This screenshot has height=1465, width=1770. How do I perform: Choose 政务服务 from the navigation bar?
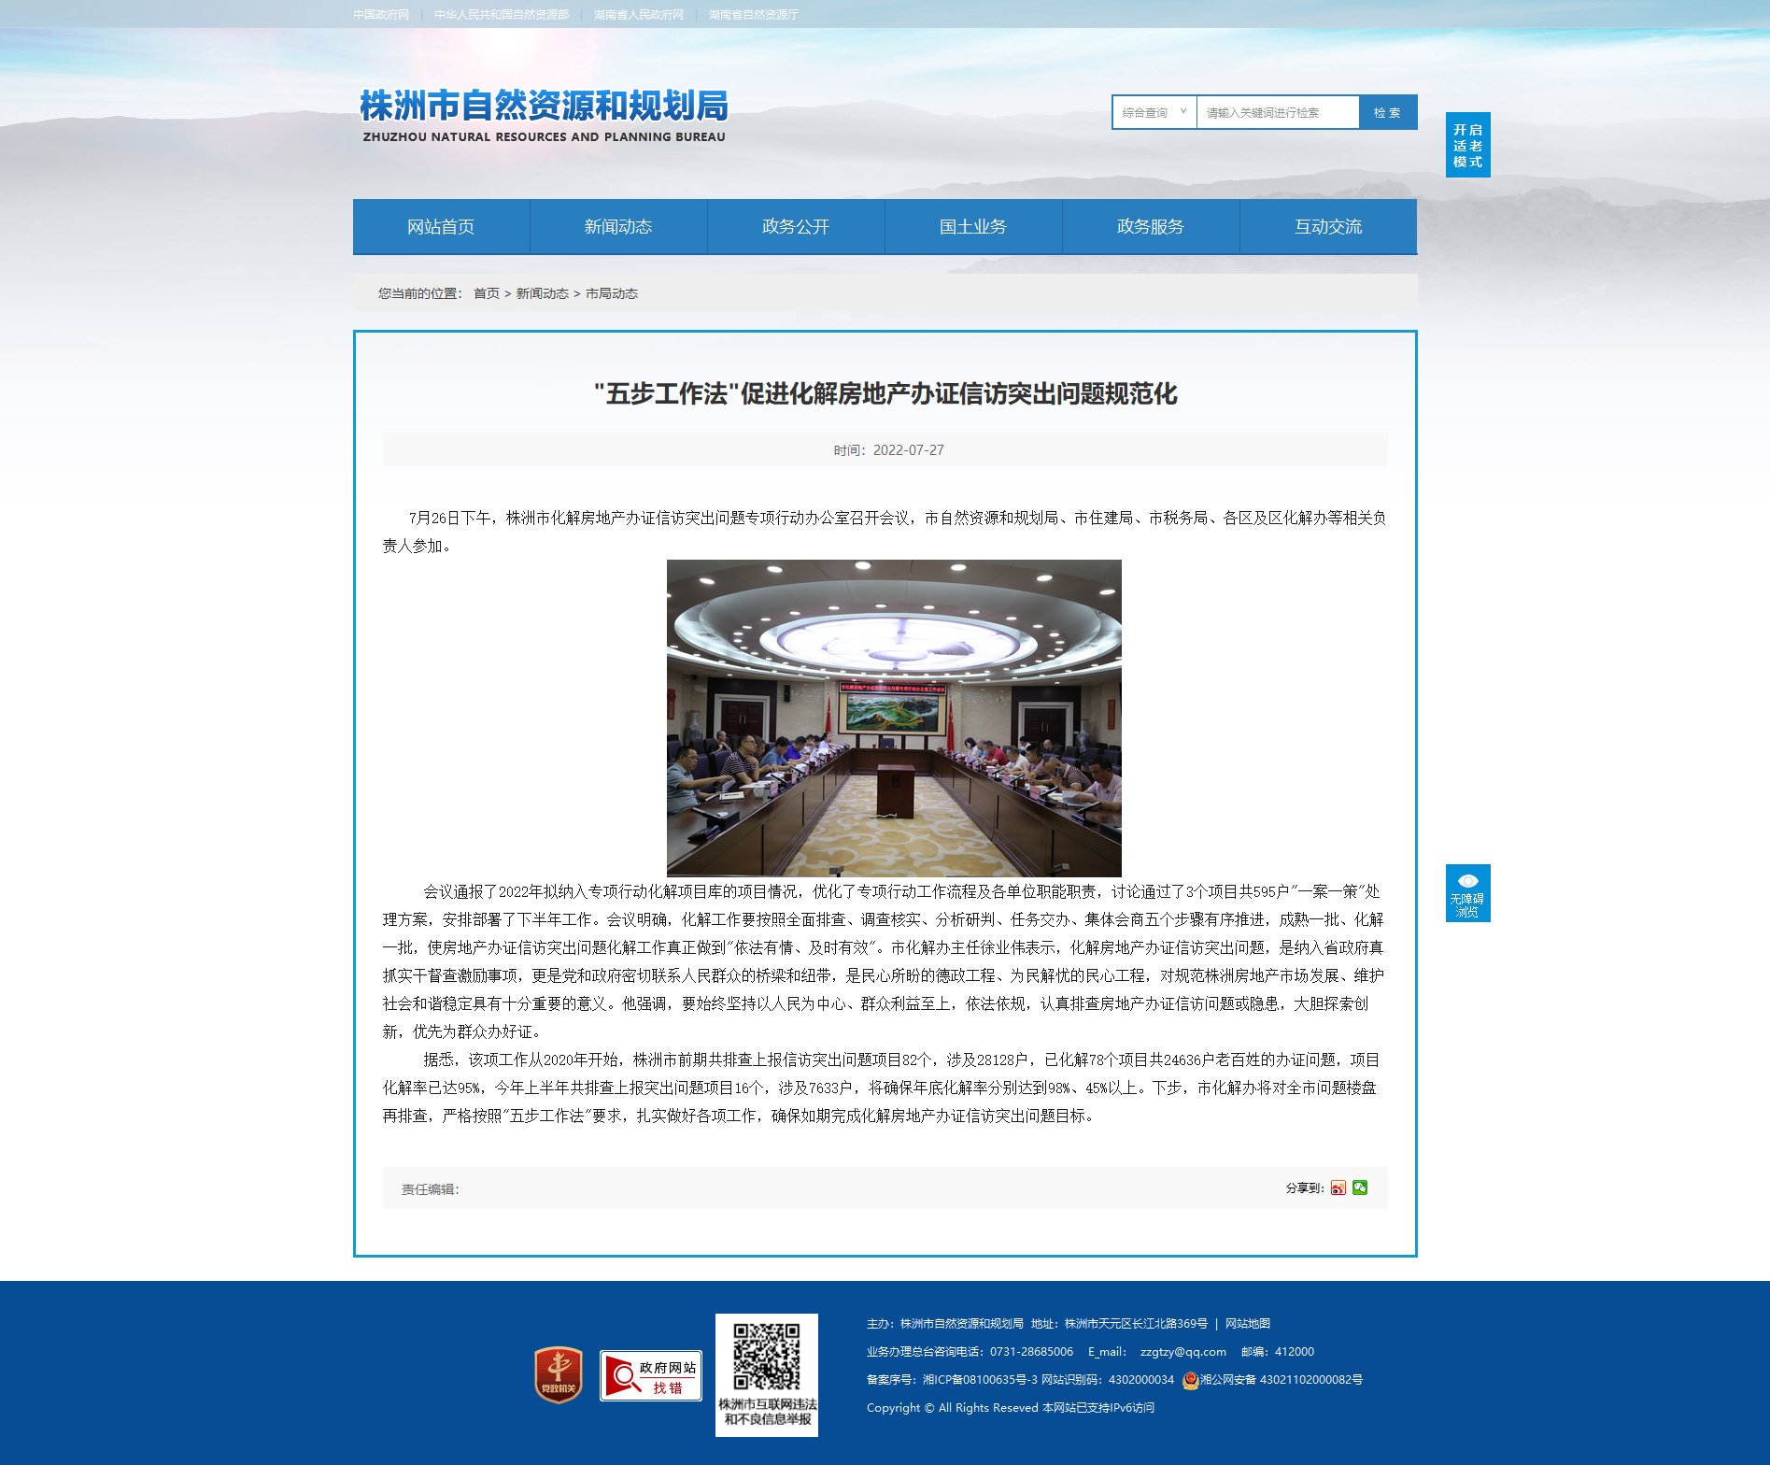coord(1151,226)
